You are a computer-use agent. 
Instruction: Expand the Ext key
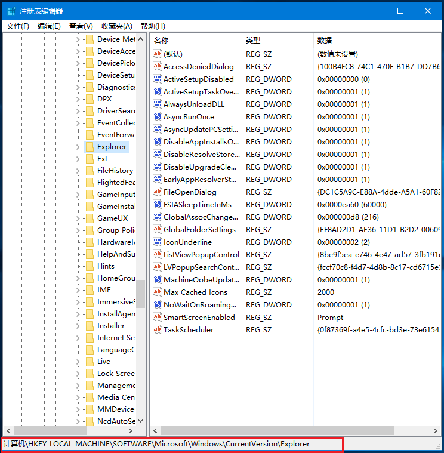(78, 159)
